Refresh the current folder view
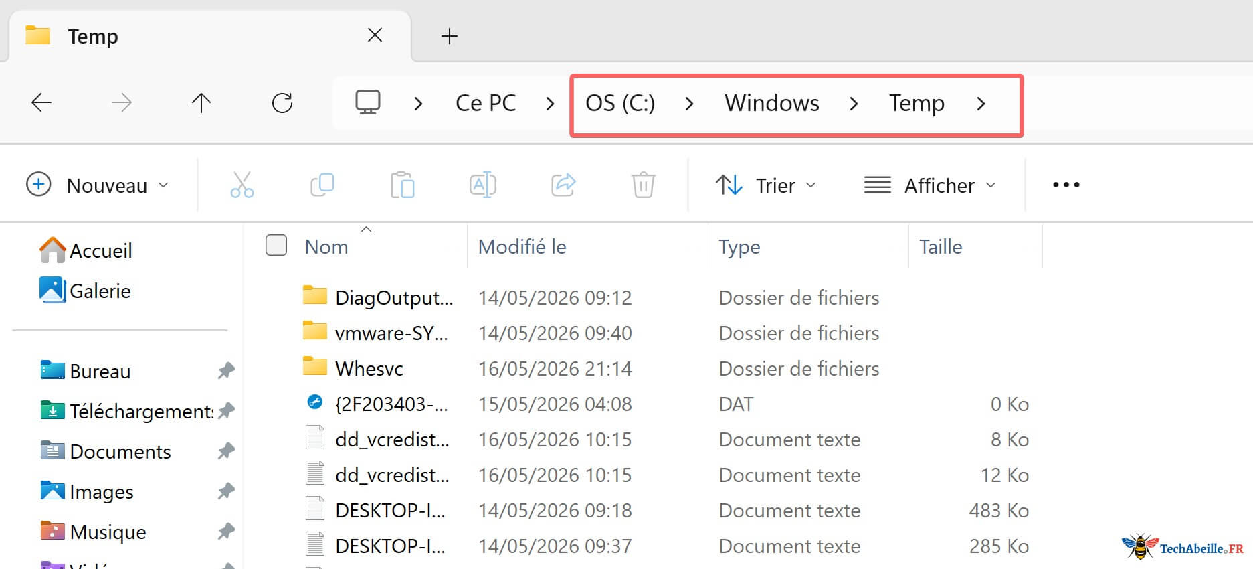Viewport: 1253px width, 569px height. [282, 102]
